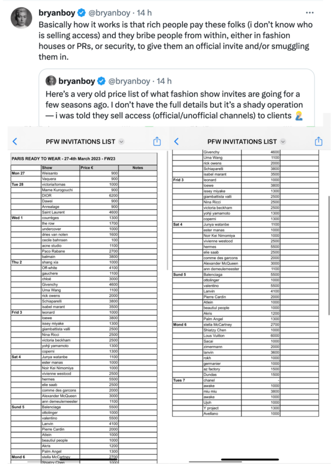Image resolution: width=334 pixels, height=473 pixels.
Task: Click the bryanboy name in the quoted tweet
Action: click(x=77, y=81)
